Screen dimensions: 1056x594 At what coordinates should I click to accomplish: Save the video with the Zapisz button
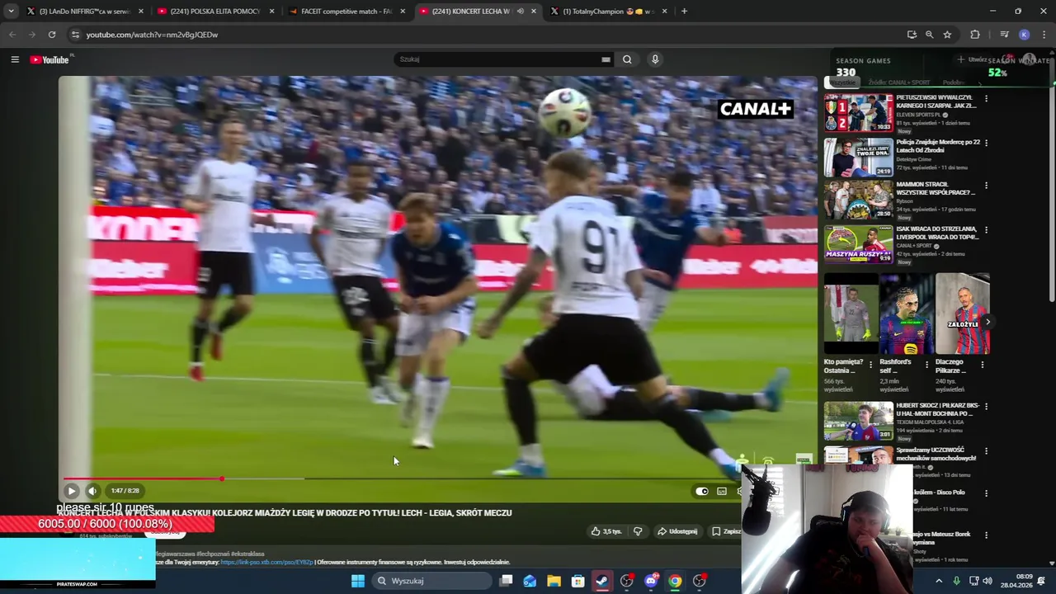pos(726,531)
